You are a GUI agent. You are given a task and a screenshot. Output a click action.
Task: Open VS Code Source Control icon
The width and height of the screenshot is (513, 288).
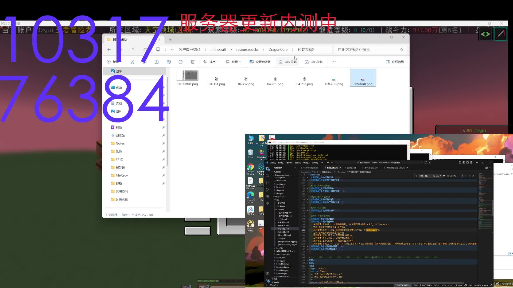point(267,182)
